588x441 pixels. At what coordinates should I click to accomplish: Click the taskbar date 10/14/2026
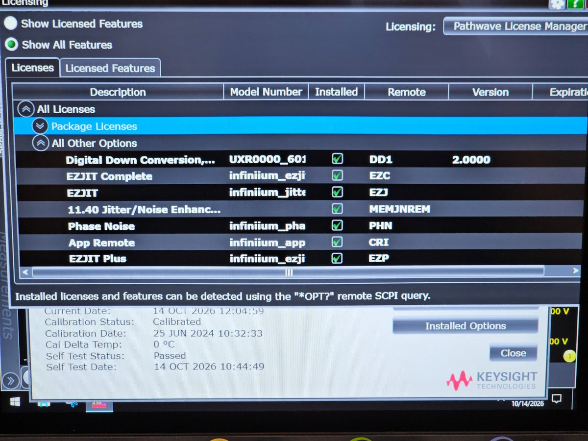tap(528, 404)
